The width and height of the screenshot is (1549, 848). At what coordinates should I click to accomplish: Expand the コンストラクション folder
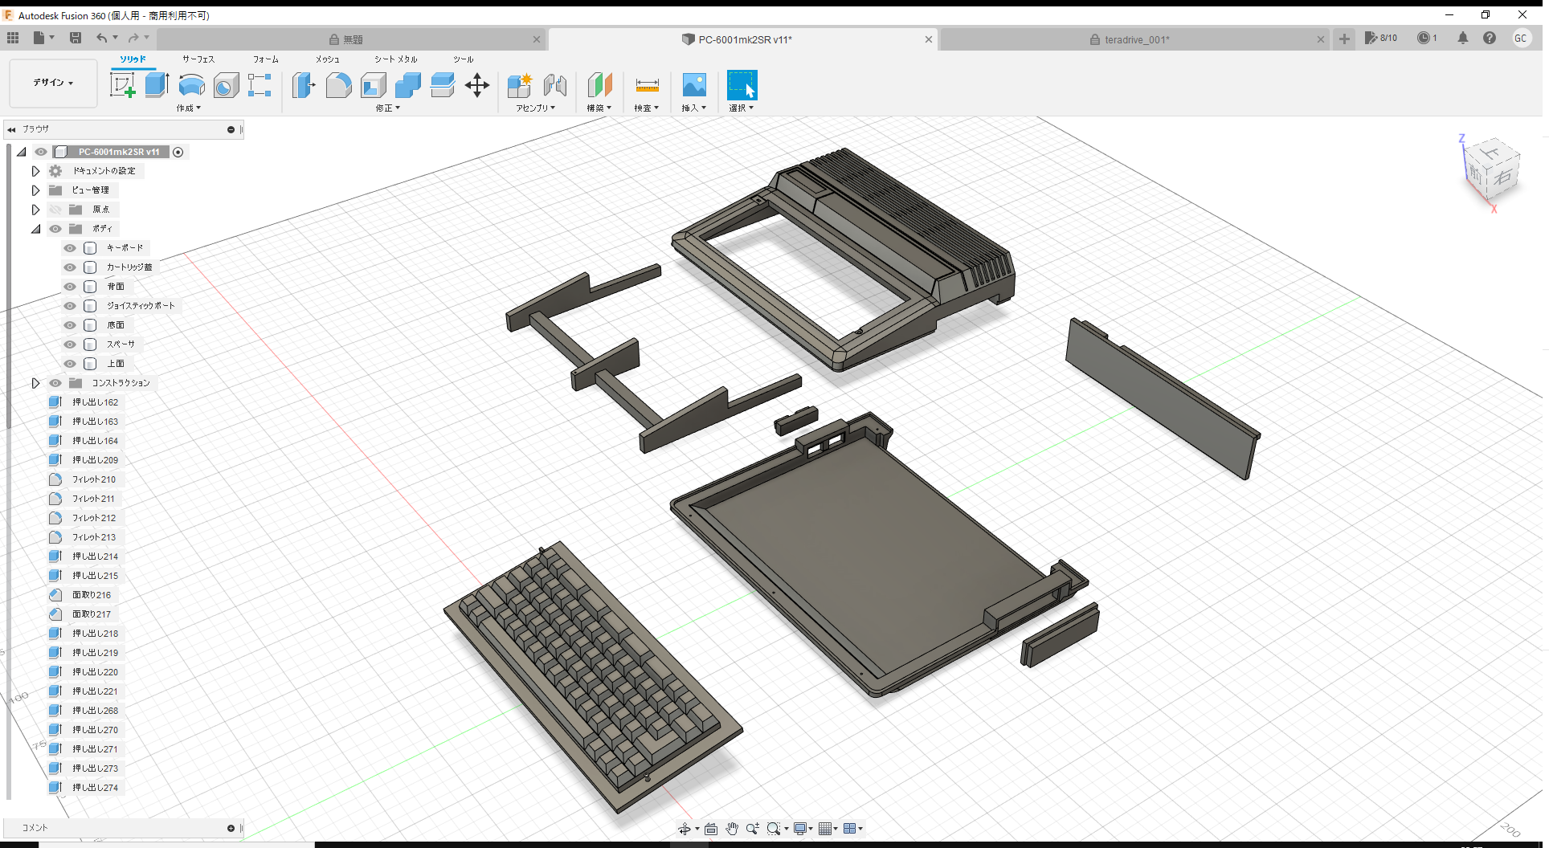click(x=35, y=383)
